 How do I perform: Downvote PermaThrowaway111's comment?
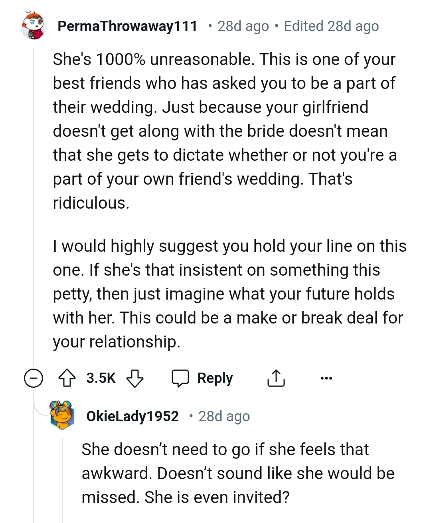pyautogui.click(x=135, y=378)
